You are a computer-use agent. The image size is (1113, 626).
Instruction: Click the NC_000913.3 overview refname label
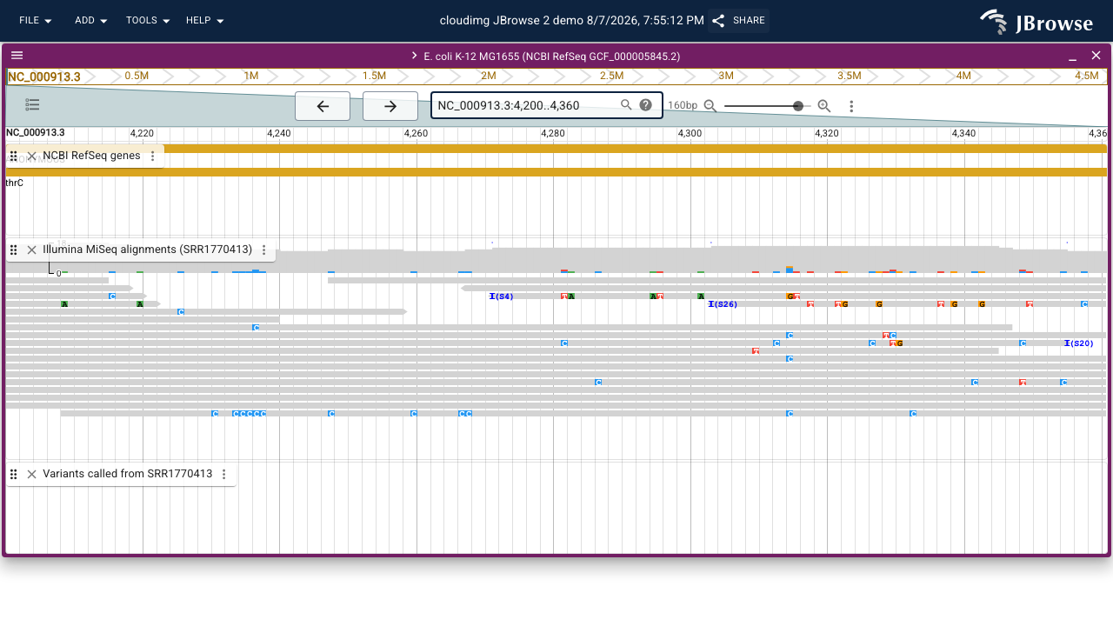click(44, 77)
